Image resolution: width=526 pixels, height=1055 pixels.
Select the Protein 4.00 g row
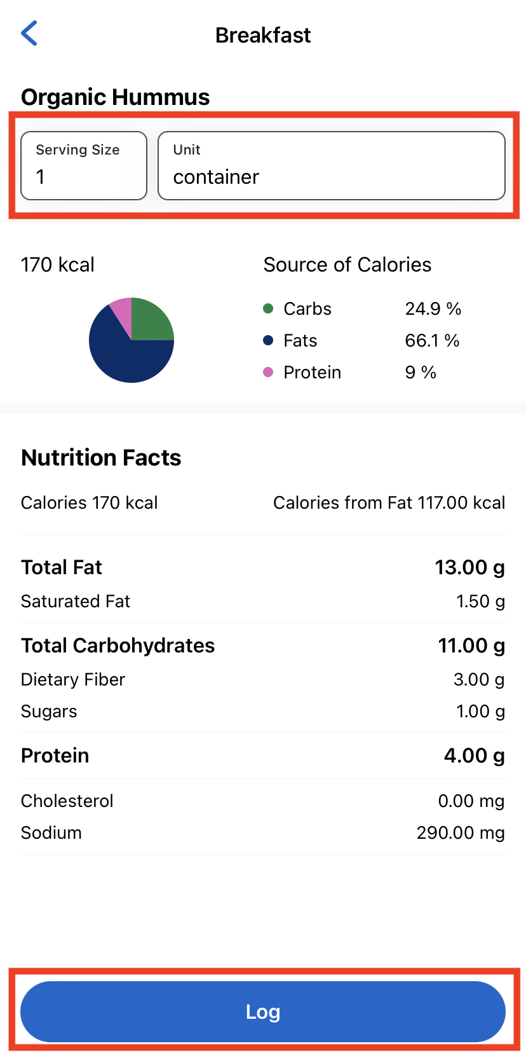263,755
